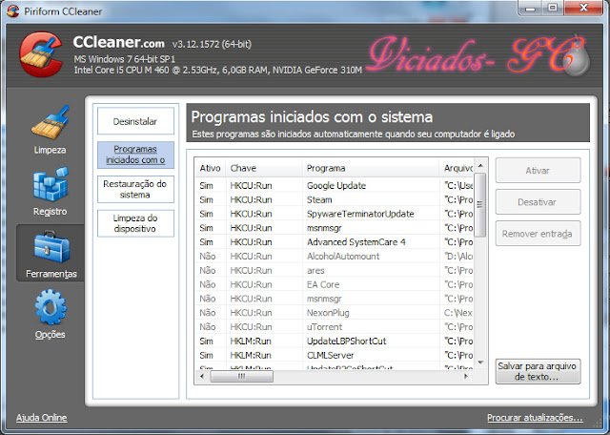Screen dimensions: 610x435
Task: Open Limpeza do dispositivo
Action: pyautogui.click(x=135, y=223)
